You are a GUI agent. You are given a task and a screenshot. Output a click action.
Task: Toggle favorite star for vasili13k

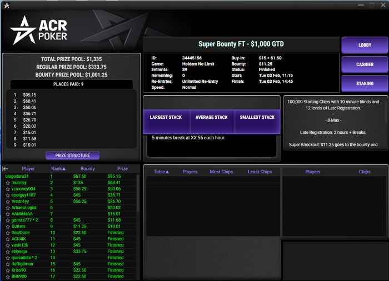(x=8, y=245)
